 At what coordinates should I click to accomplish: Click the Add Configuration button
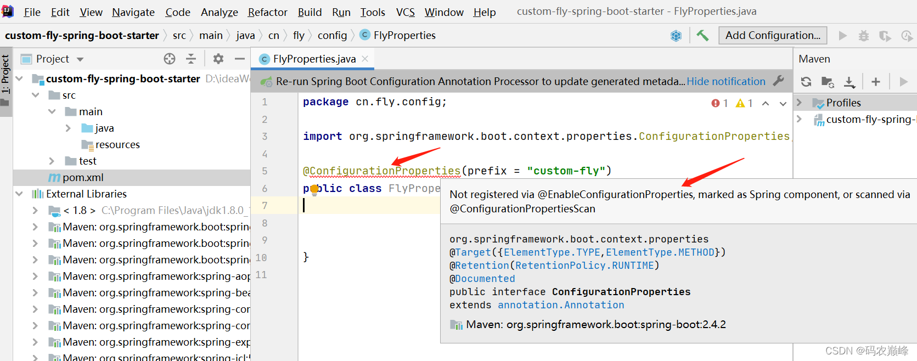click(773, 36)
